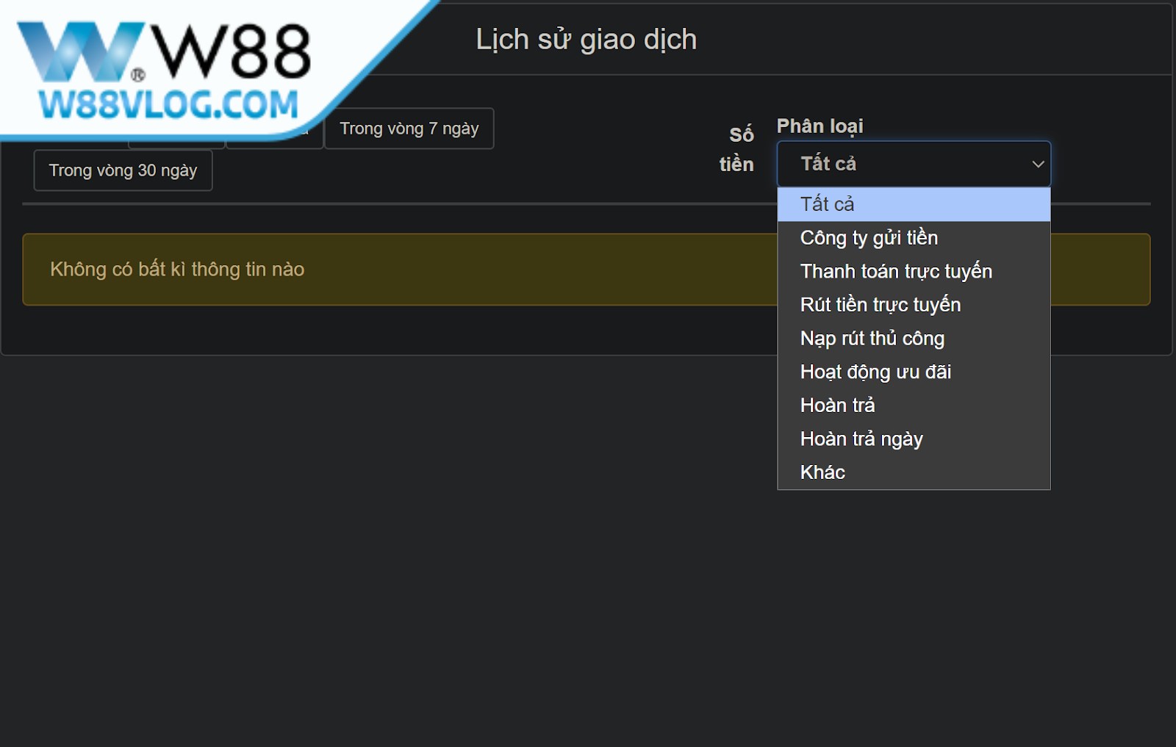Viewport: 1176px width, 747px height.
Task: Filter by Trong vòng 7 ngày
Action: [409, 129]
